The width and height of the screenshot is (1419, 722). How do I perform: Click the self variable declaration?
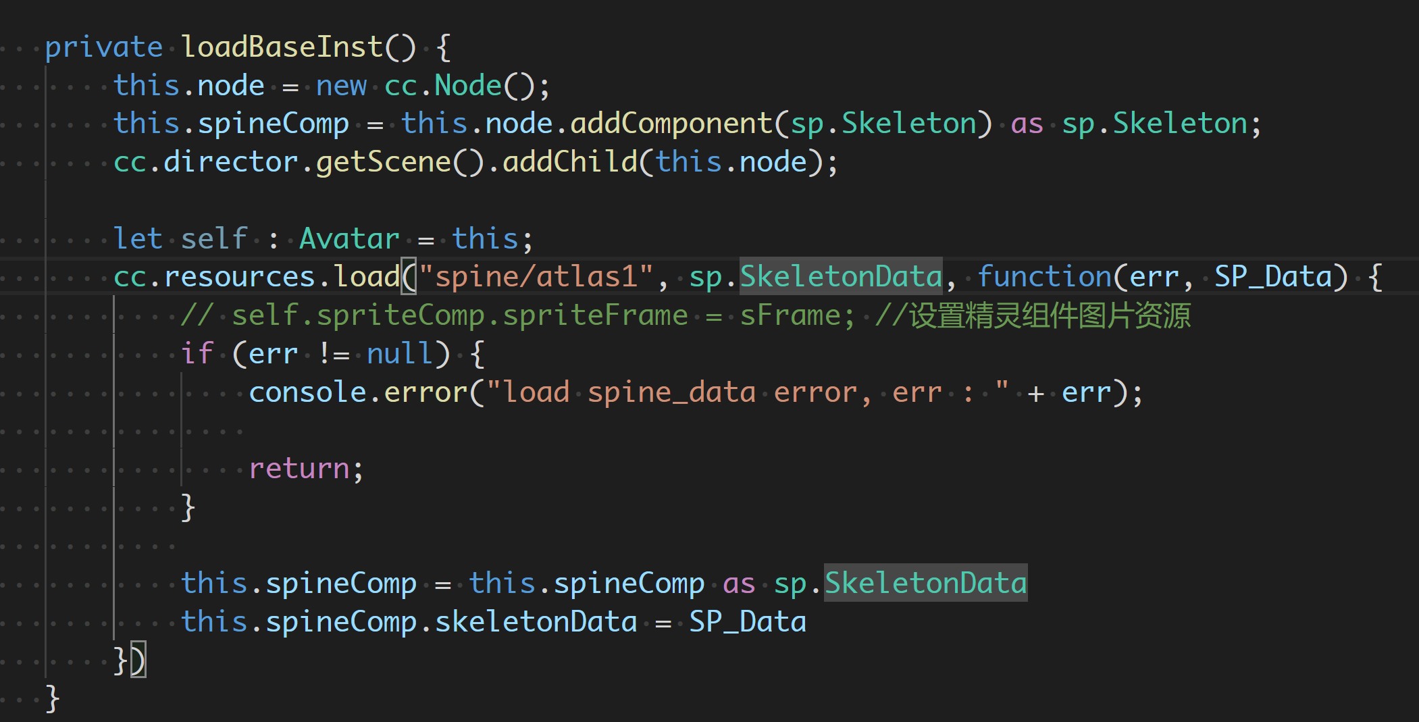coord(214,239)
